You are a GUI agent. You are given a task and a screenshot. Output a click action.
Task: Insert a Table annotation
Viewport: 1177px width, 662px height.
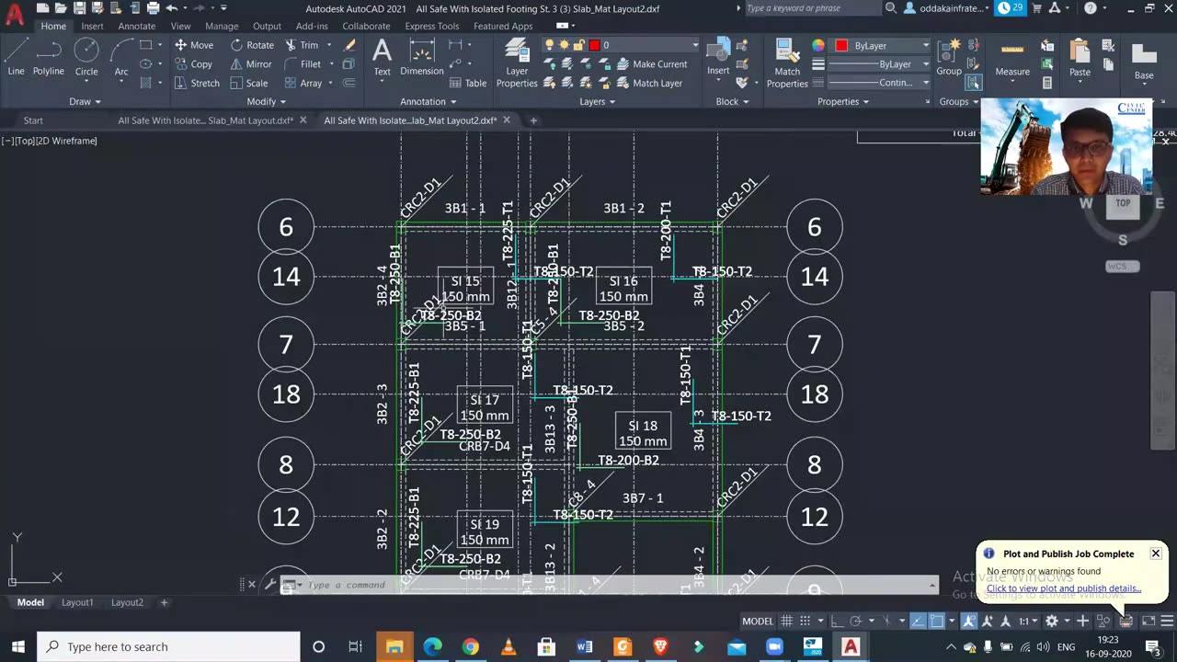pos(467,83)
